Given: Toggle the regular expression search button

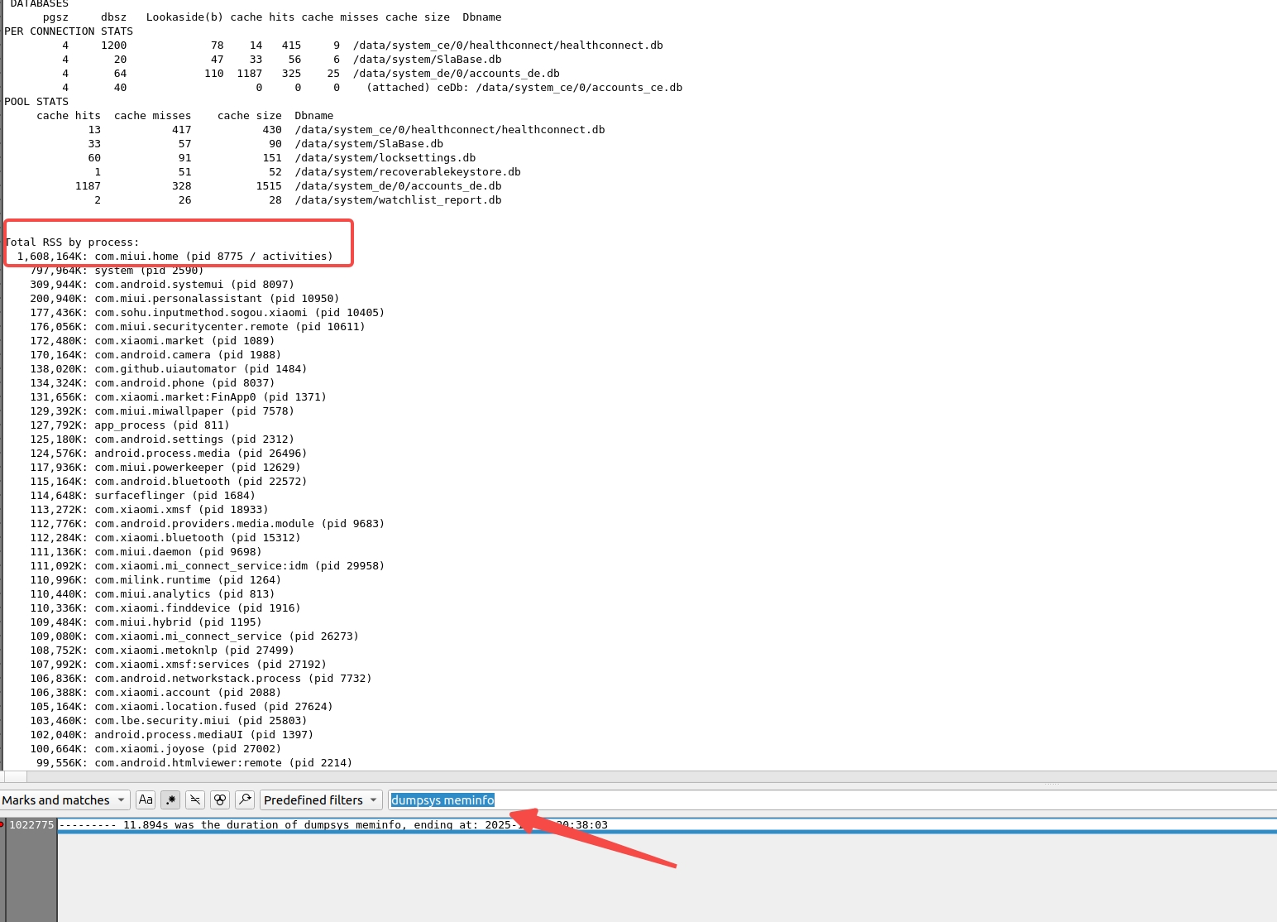Looking at the screenshot, I should (170, 800).
